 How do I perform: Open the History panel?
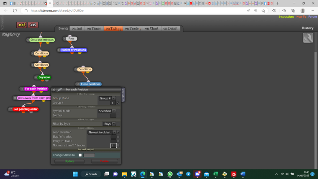(x=308, y=28)
